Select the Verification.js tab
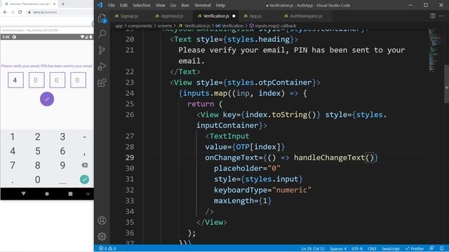 coord(216,16)
